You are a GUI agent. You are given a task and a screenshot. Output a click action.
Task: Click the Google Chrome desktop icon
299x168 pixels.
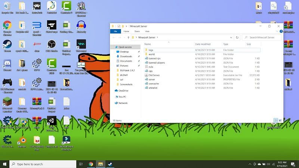(7, 25)
